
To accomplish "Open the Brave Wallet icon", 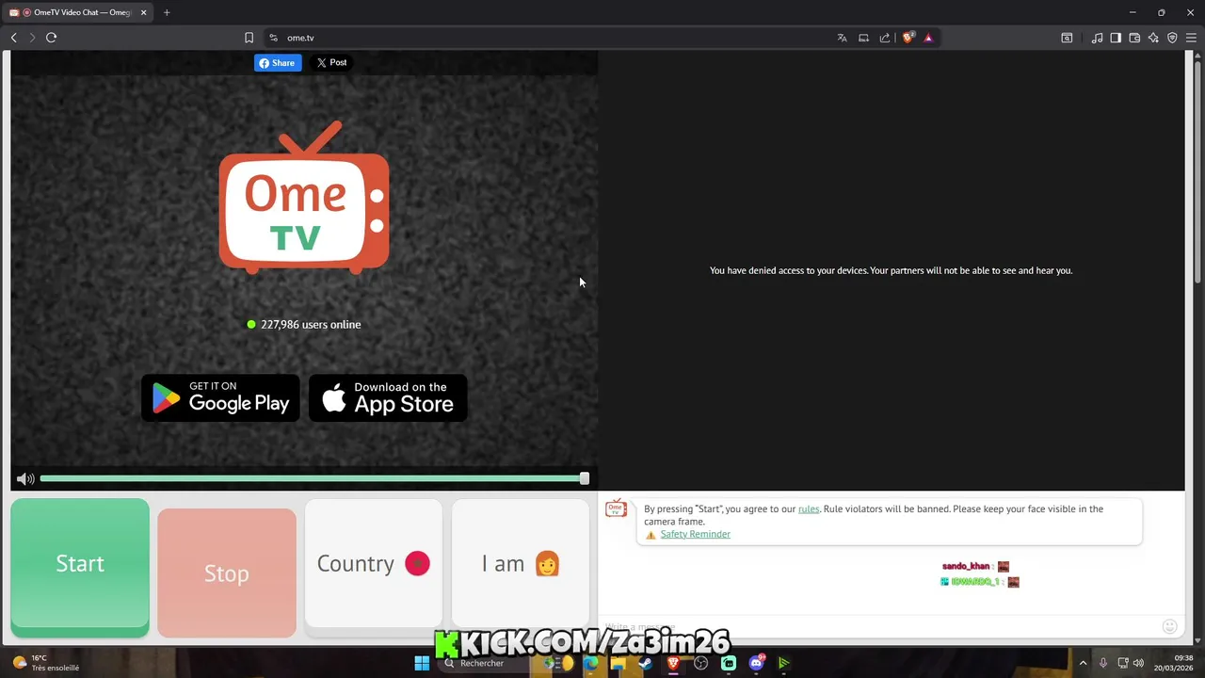I will tap(1134, 38).
